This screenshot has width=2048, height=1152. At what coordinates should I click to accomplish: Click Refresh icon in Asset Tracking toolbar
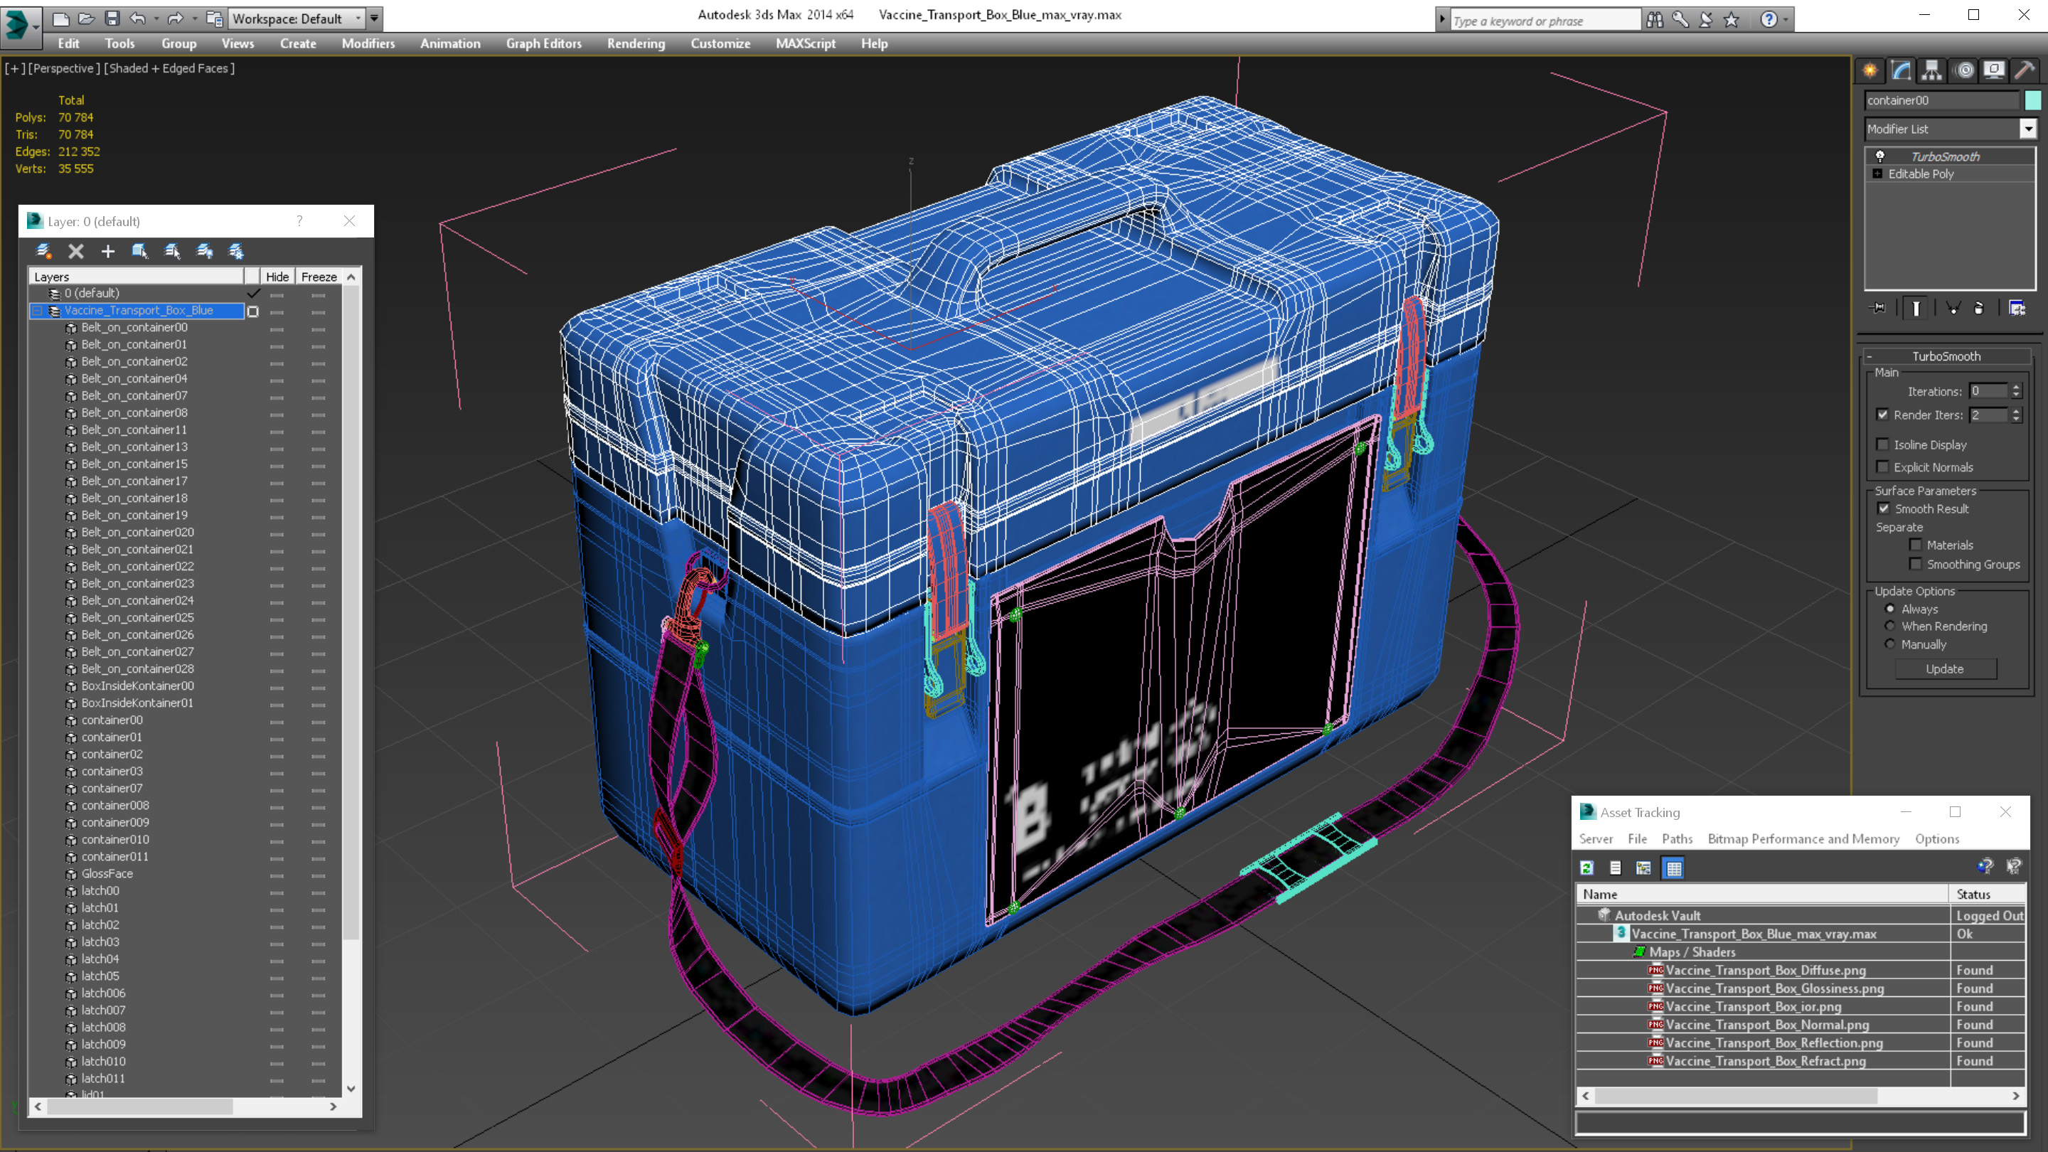(x=1587, y=868)
